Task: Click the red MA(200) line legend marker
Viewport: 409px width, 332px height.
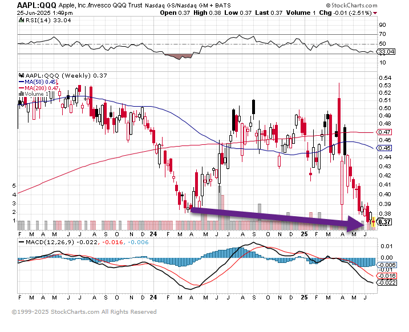Action: point(21,88)
